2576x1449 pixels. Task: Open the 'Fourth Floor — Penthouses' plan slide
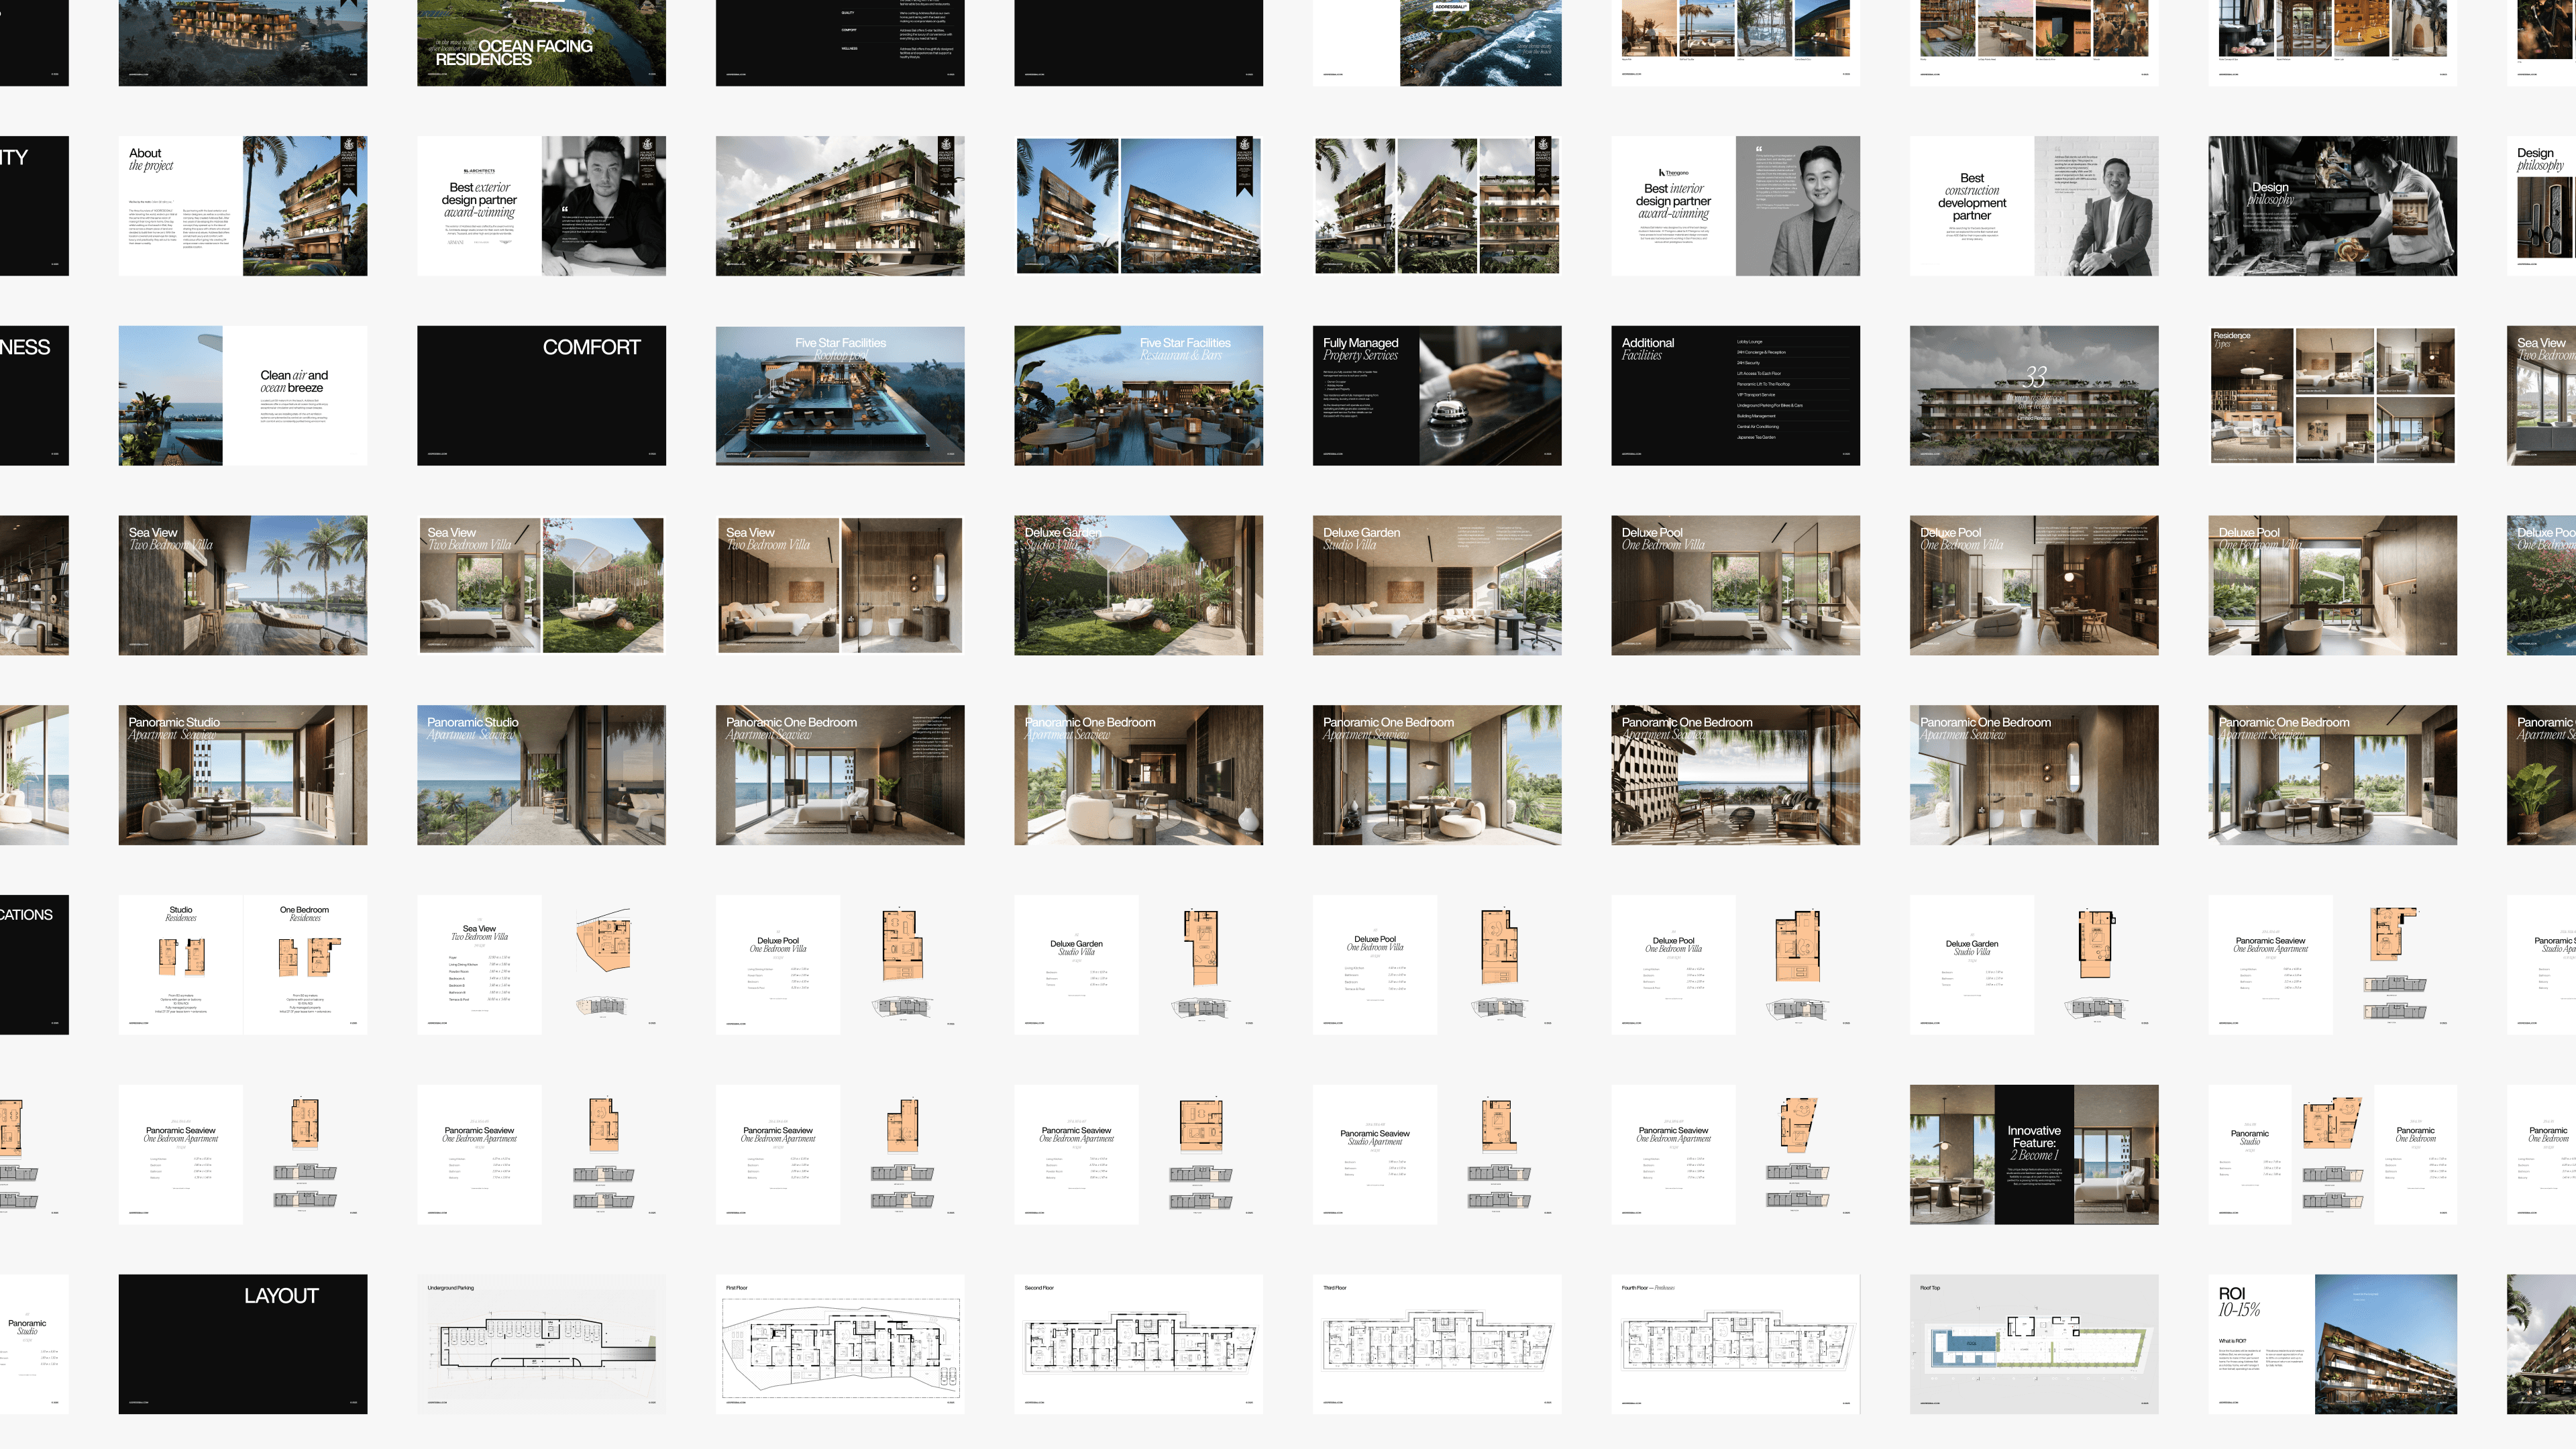coord(1735,1343)
